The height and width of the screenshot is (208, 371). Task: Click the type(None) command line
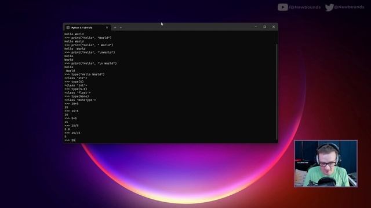coord(77,96)
